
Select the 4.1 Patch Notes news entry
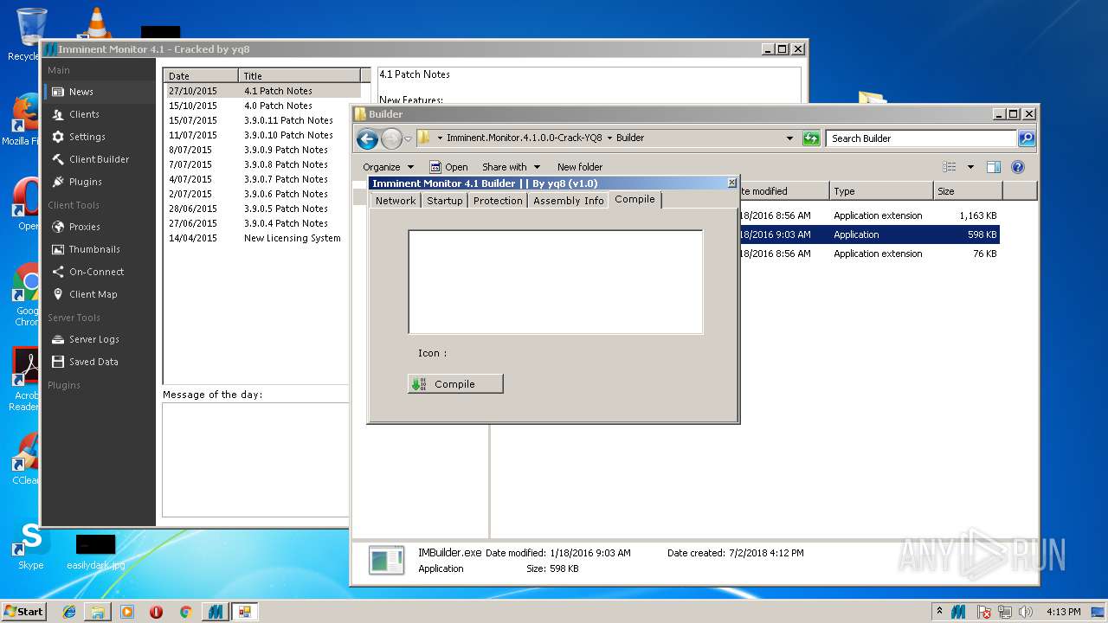point(263,91)
